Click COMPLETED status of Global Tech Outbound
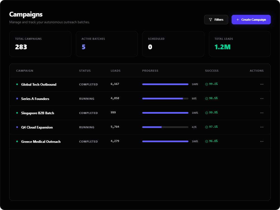Screen dimensions: 280x210 88,85
